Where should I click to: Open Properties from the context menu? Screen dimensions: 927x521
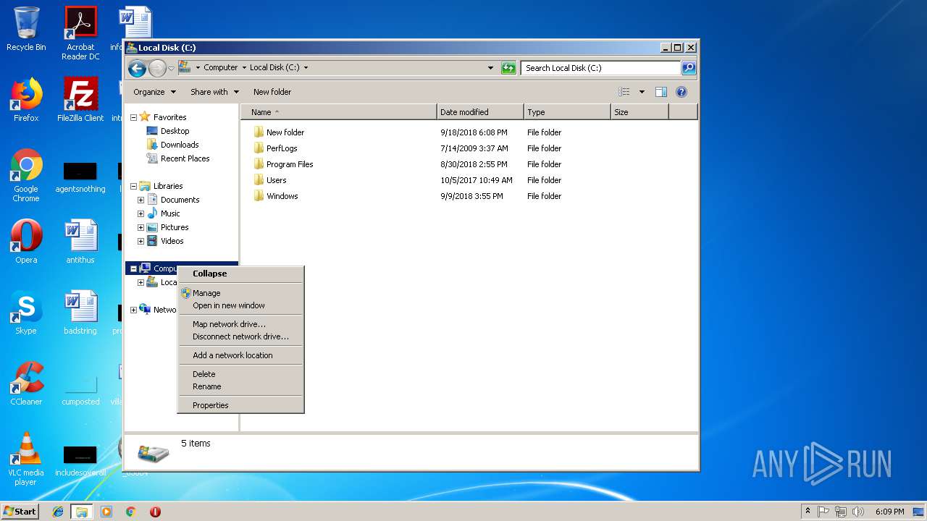pos(240,405)
